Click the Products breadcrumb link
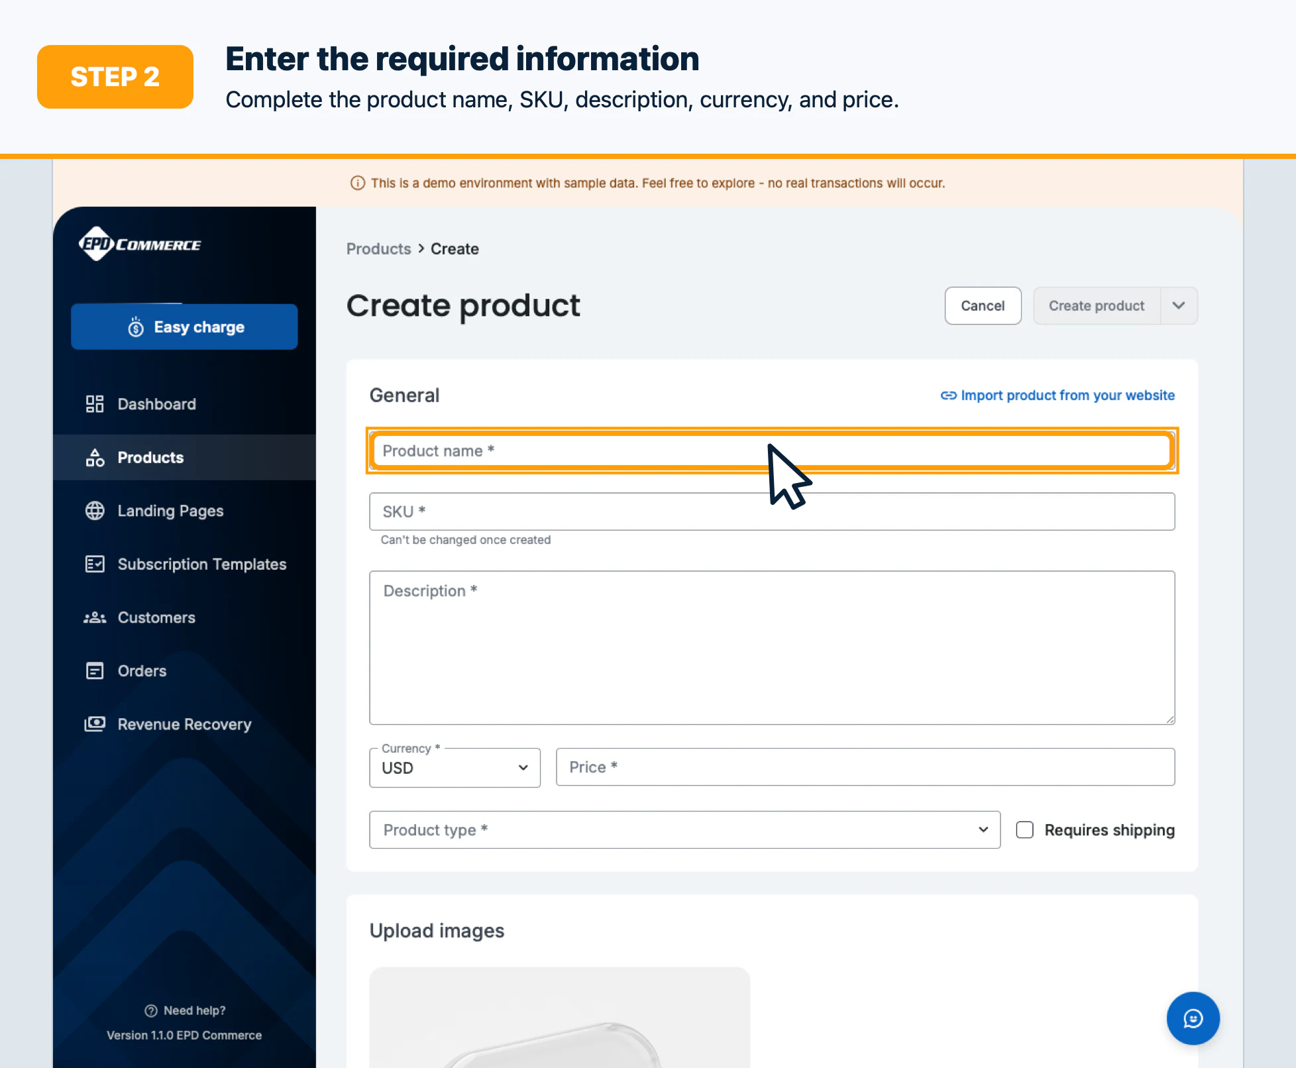 379,249
